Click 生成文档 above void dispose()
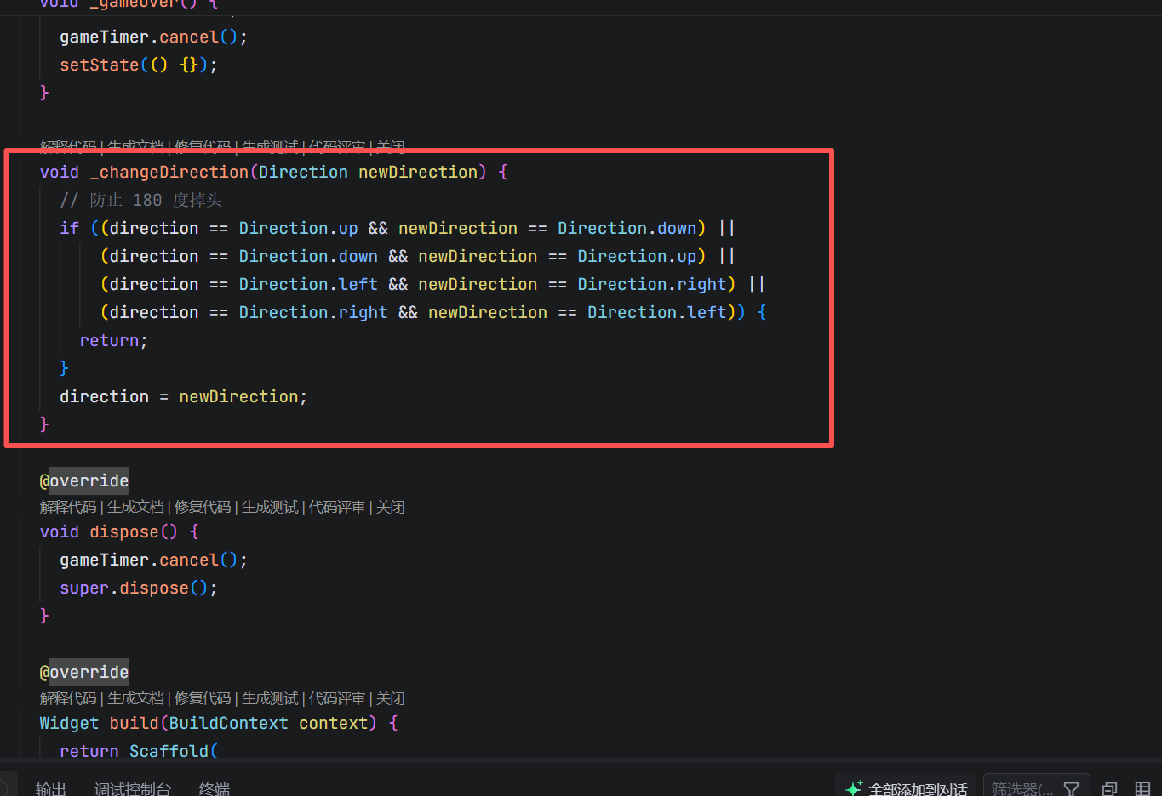The width and height of the screenshot is (1162, 796). click(x=135, y=507)
